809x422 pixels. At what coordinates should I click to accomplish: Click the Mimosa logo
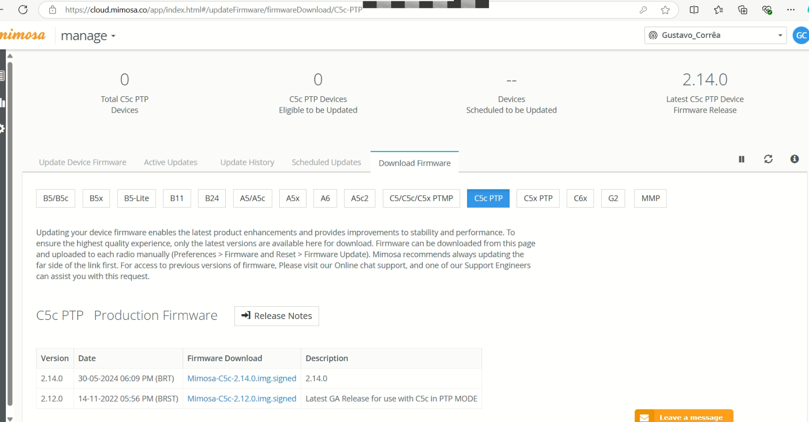[x=22, y=35]
